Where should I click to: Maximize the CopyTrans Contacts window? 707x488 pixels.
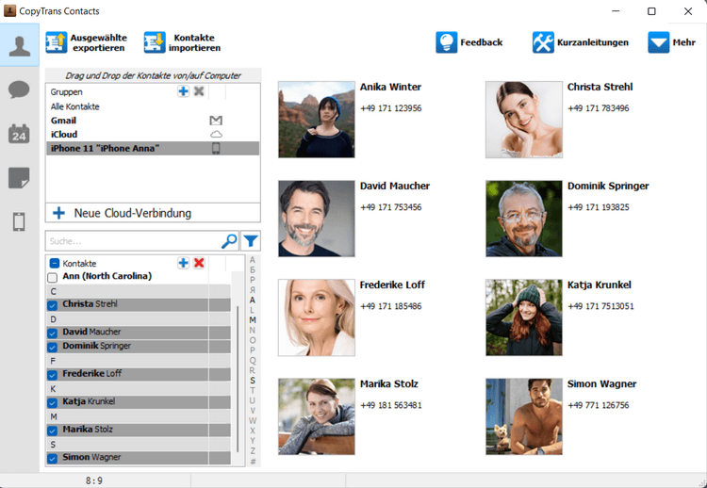pyautogui.click(x=651, y=11)
